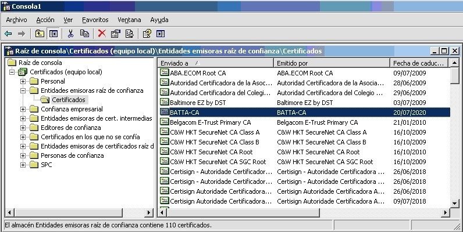Click the Help question mark icon
The width and height of the screenshot is (463, 232).
tap(147, 34)
